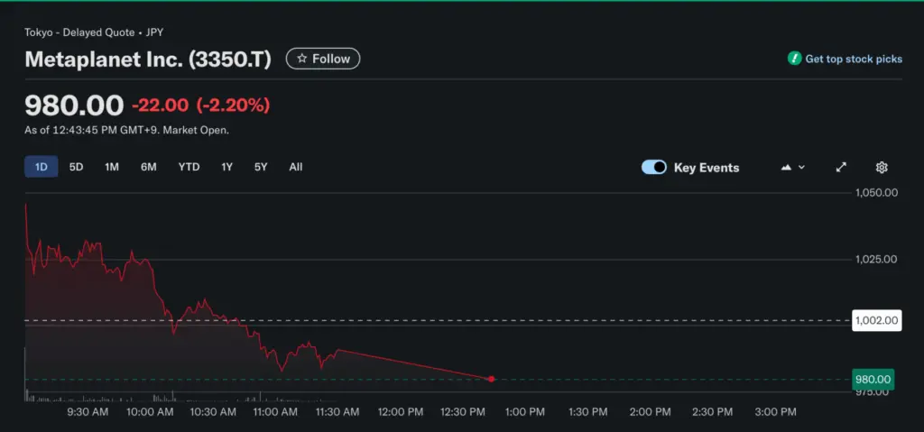Open Get top stock picks link
924x432 pixels.
coord(854,59)
